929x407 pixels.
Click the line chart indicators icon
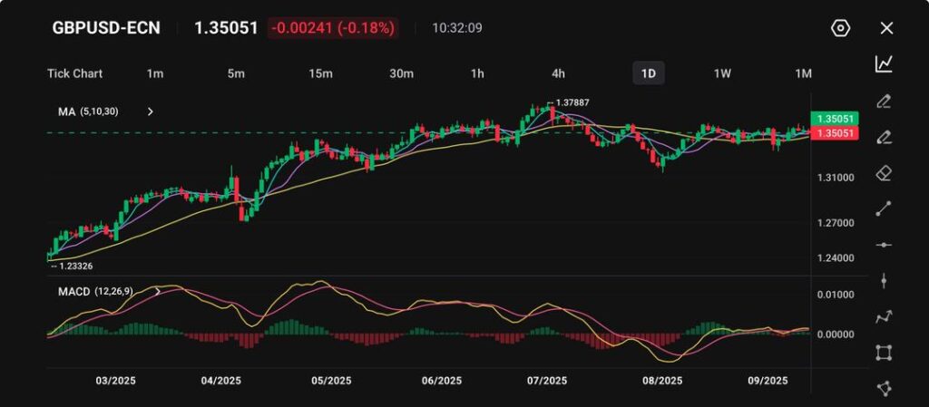[x=885, y=63]
